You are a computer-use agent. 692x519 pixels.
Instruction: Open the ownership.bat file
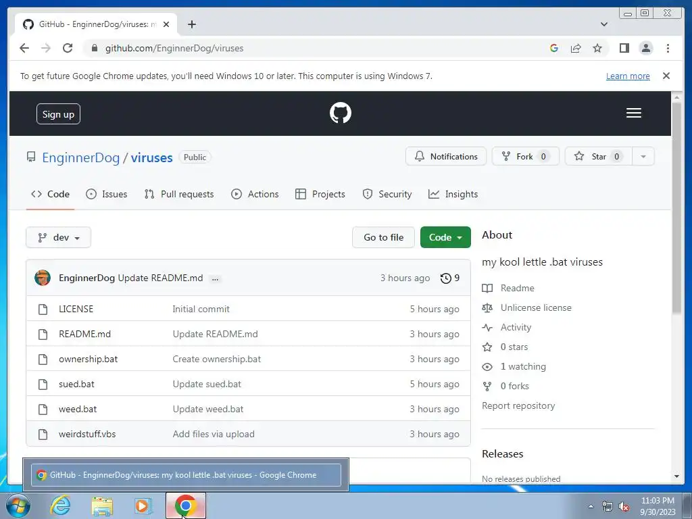tap(89, 360)
